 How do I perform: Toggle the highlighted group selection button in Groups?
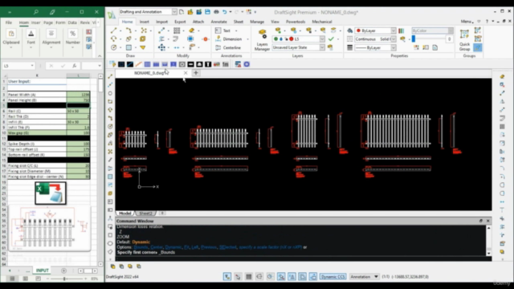(478, 47)
